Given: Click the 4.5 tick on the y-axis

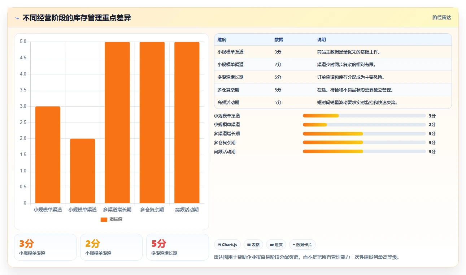Looking at the screenshot, I should tap(23, 58).
